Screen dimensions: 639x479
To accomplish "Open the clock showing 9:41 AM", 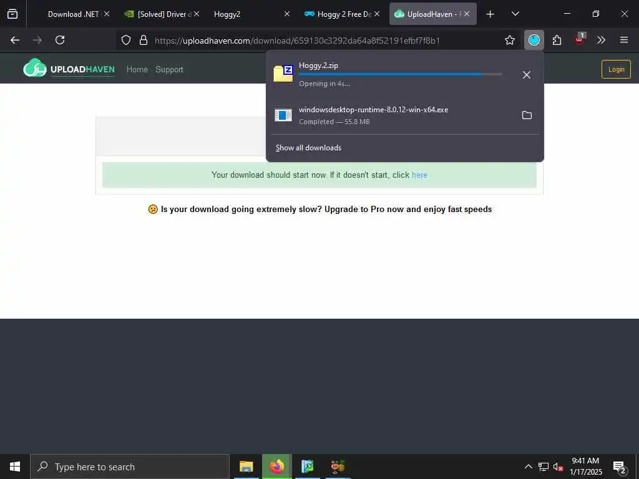I will 585,467.
